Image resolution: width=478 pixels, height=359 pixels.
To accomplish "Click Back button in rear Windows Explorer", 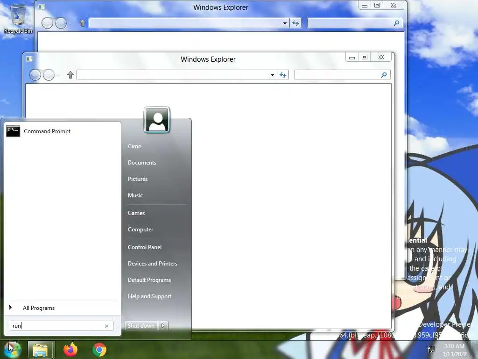I will 47,23.
